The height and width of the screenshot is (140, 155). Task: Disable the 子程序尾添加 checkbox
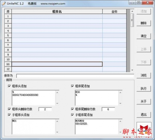pos(72,115)
